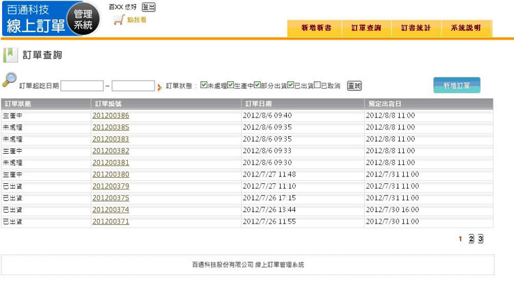Viewport: 514px width, 292px height.
Task: Go to results page 3
Action: pos(480,239)
